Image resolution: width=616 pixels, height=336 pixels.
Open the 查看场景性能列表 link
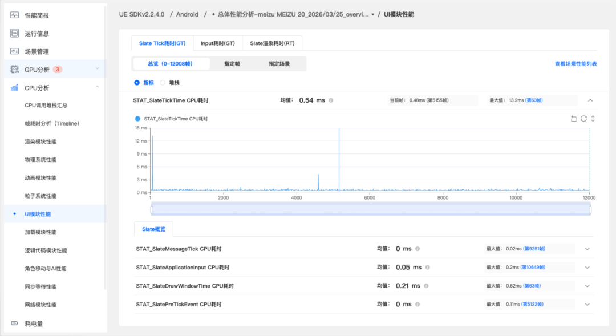coord(576,64)
